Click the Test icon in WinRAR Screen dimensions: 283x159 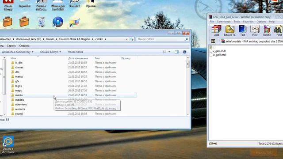coord(243,30)
